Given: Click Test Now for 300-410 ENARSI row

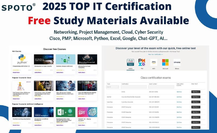Looking at the screenshot, I should click(196, 112).
